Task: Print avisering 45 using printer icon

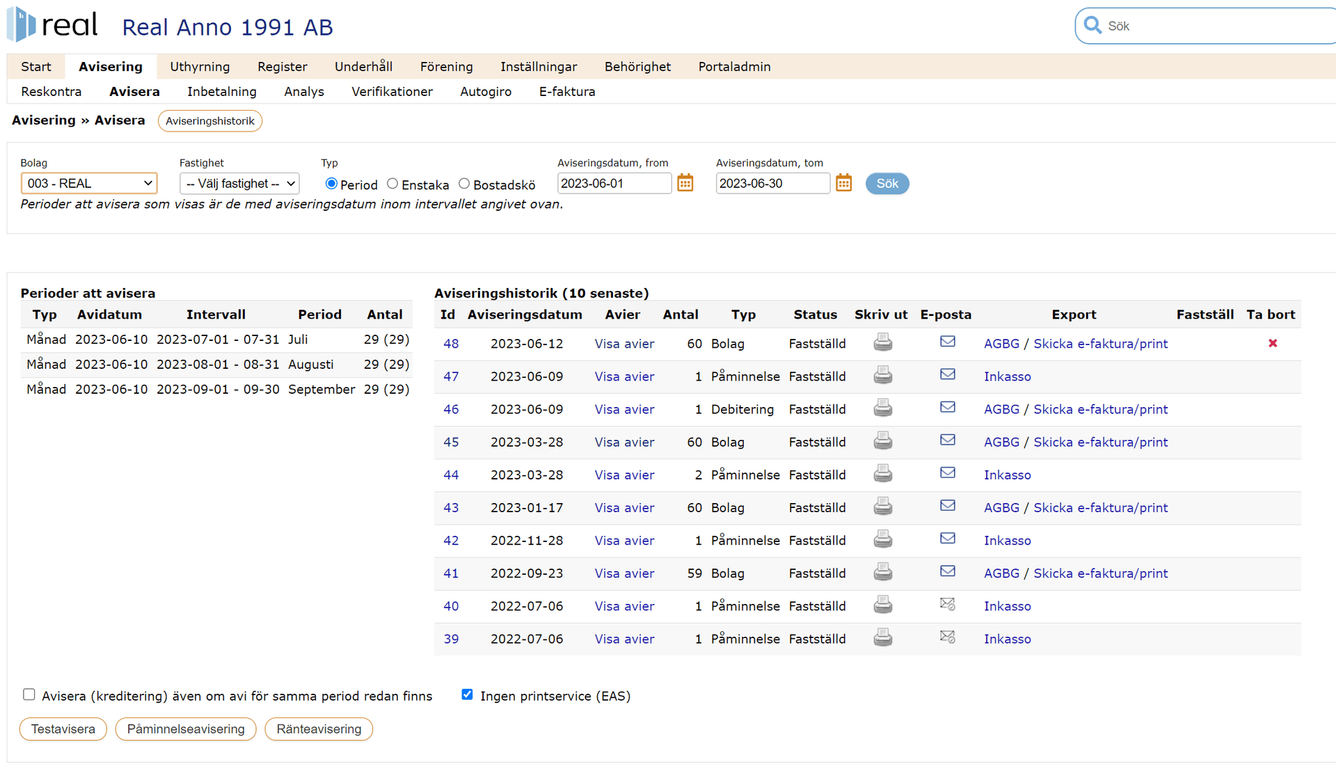Action: (882, 440)
